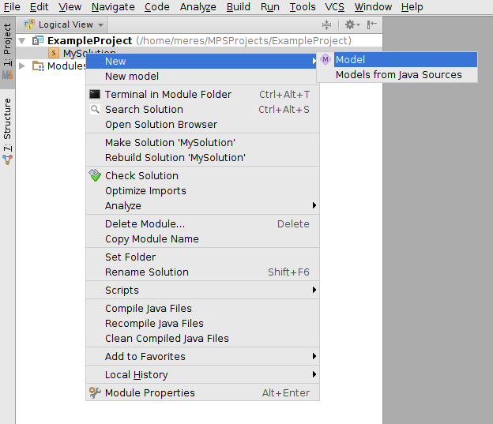Click the collapse all icon in Project toolbar

(326, 24)
